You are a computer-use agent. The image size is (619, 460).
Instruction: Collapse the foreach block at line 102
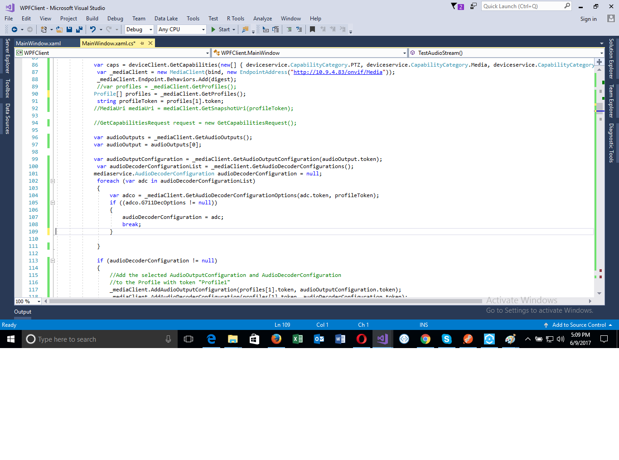click(x=53, y=181)
